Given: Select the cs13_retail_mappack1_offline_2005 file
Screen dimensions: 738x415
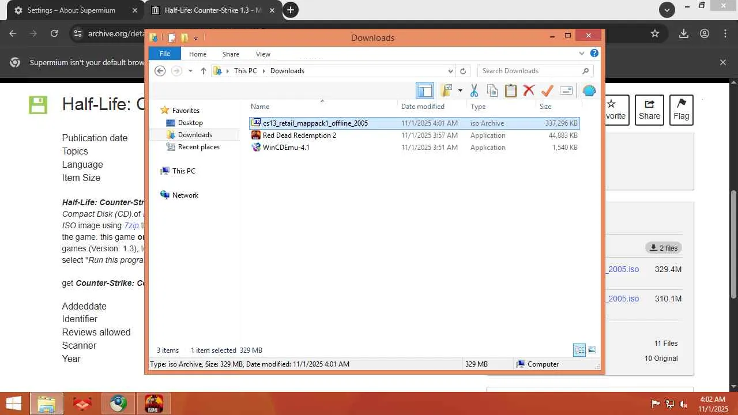Looking at the screenshot, I should [414, 123].
